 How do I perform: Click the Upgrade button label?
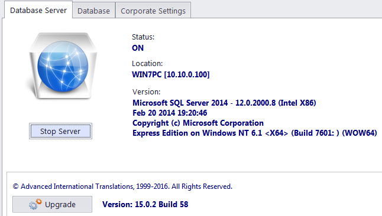(x=60, y=205)
